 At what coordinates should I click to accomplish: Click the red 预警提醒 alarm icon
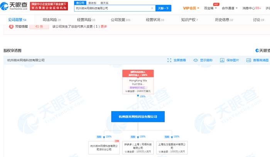pos(11,27)
